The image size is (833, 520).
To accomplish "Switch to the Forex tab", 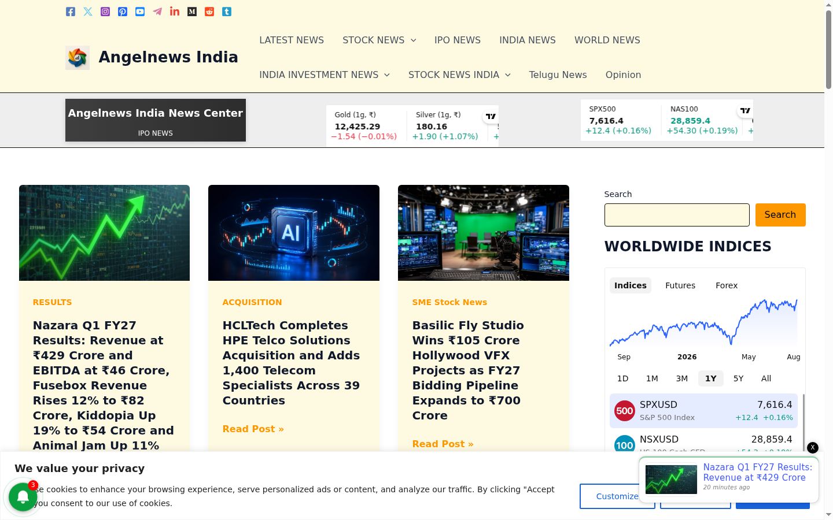I will pos(727,285).
